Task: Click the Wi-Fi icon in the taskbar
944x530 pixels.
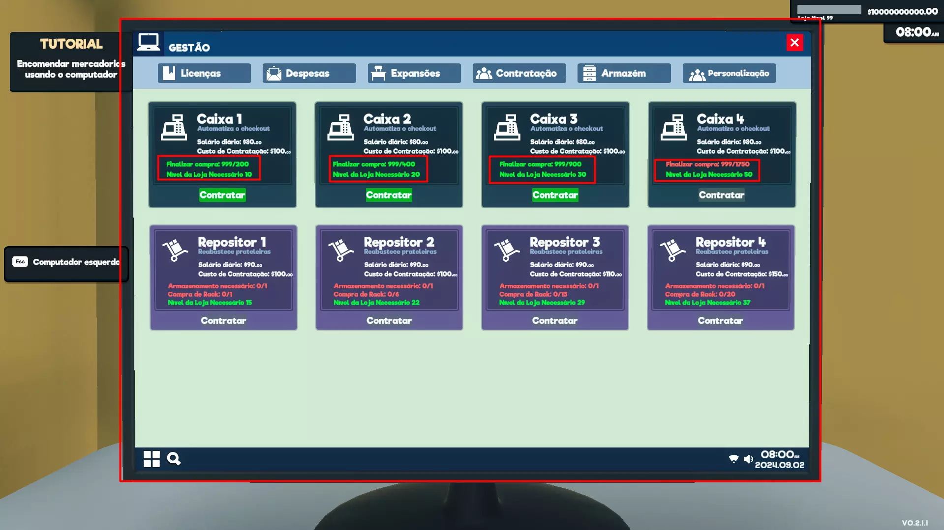Action: click(x=733, y=459)
